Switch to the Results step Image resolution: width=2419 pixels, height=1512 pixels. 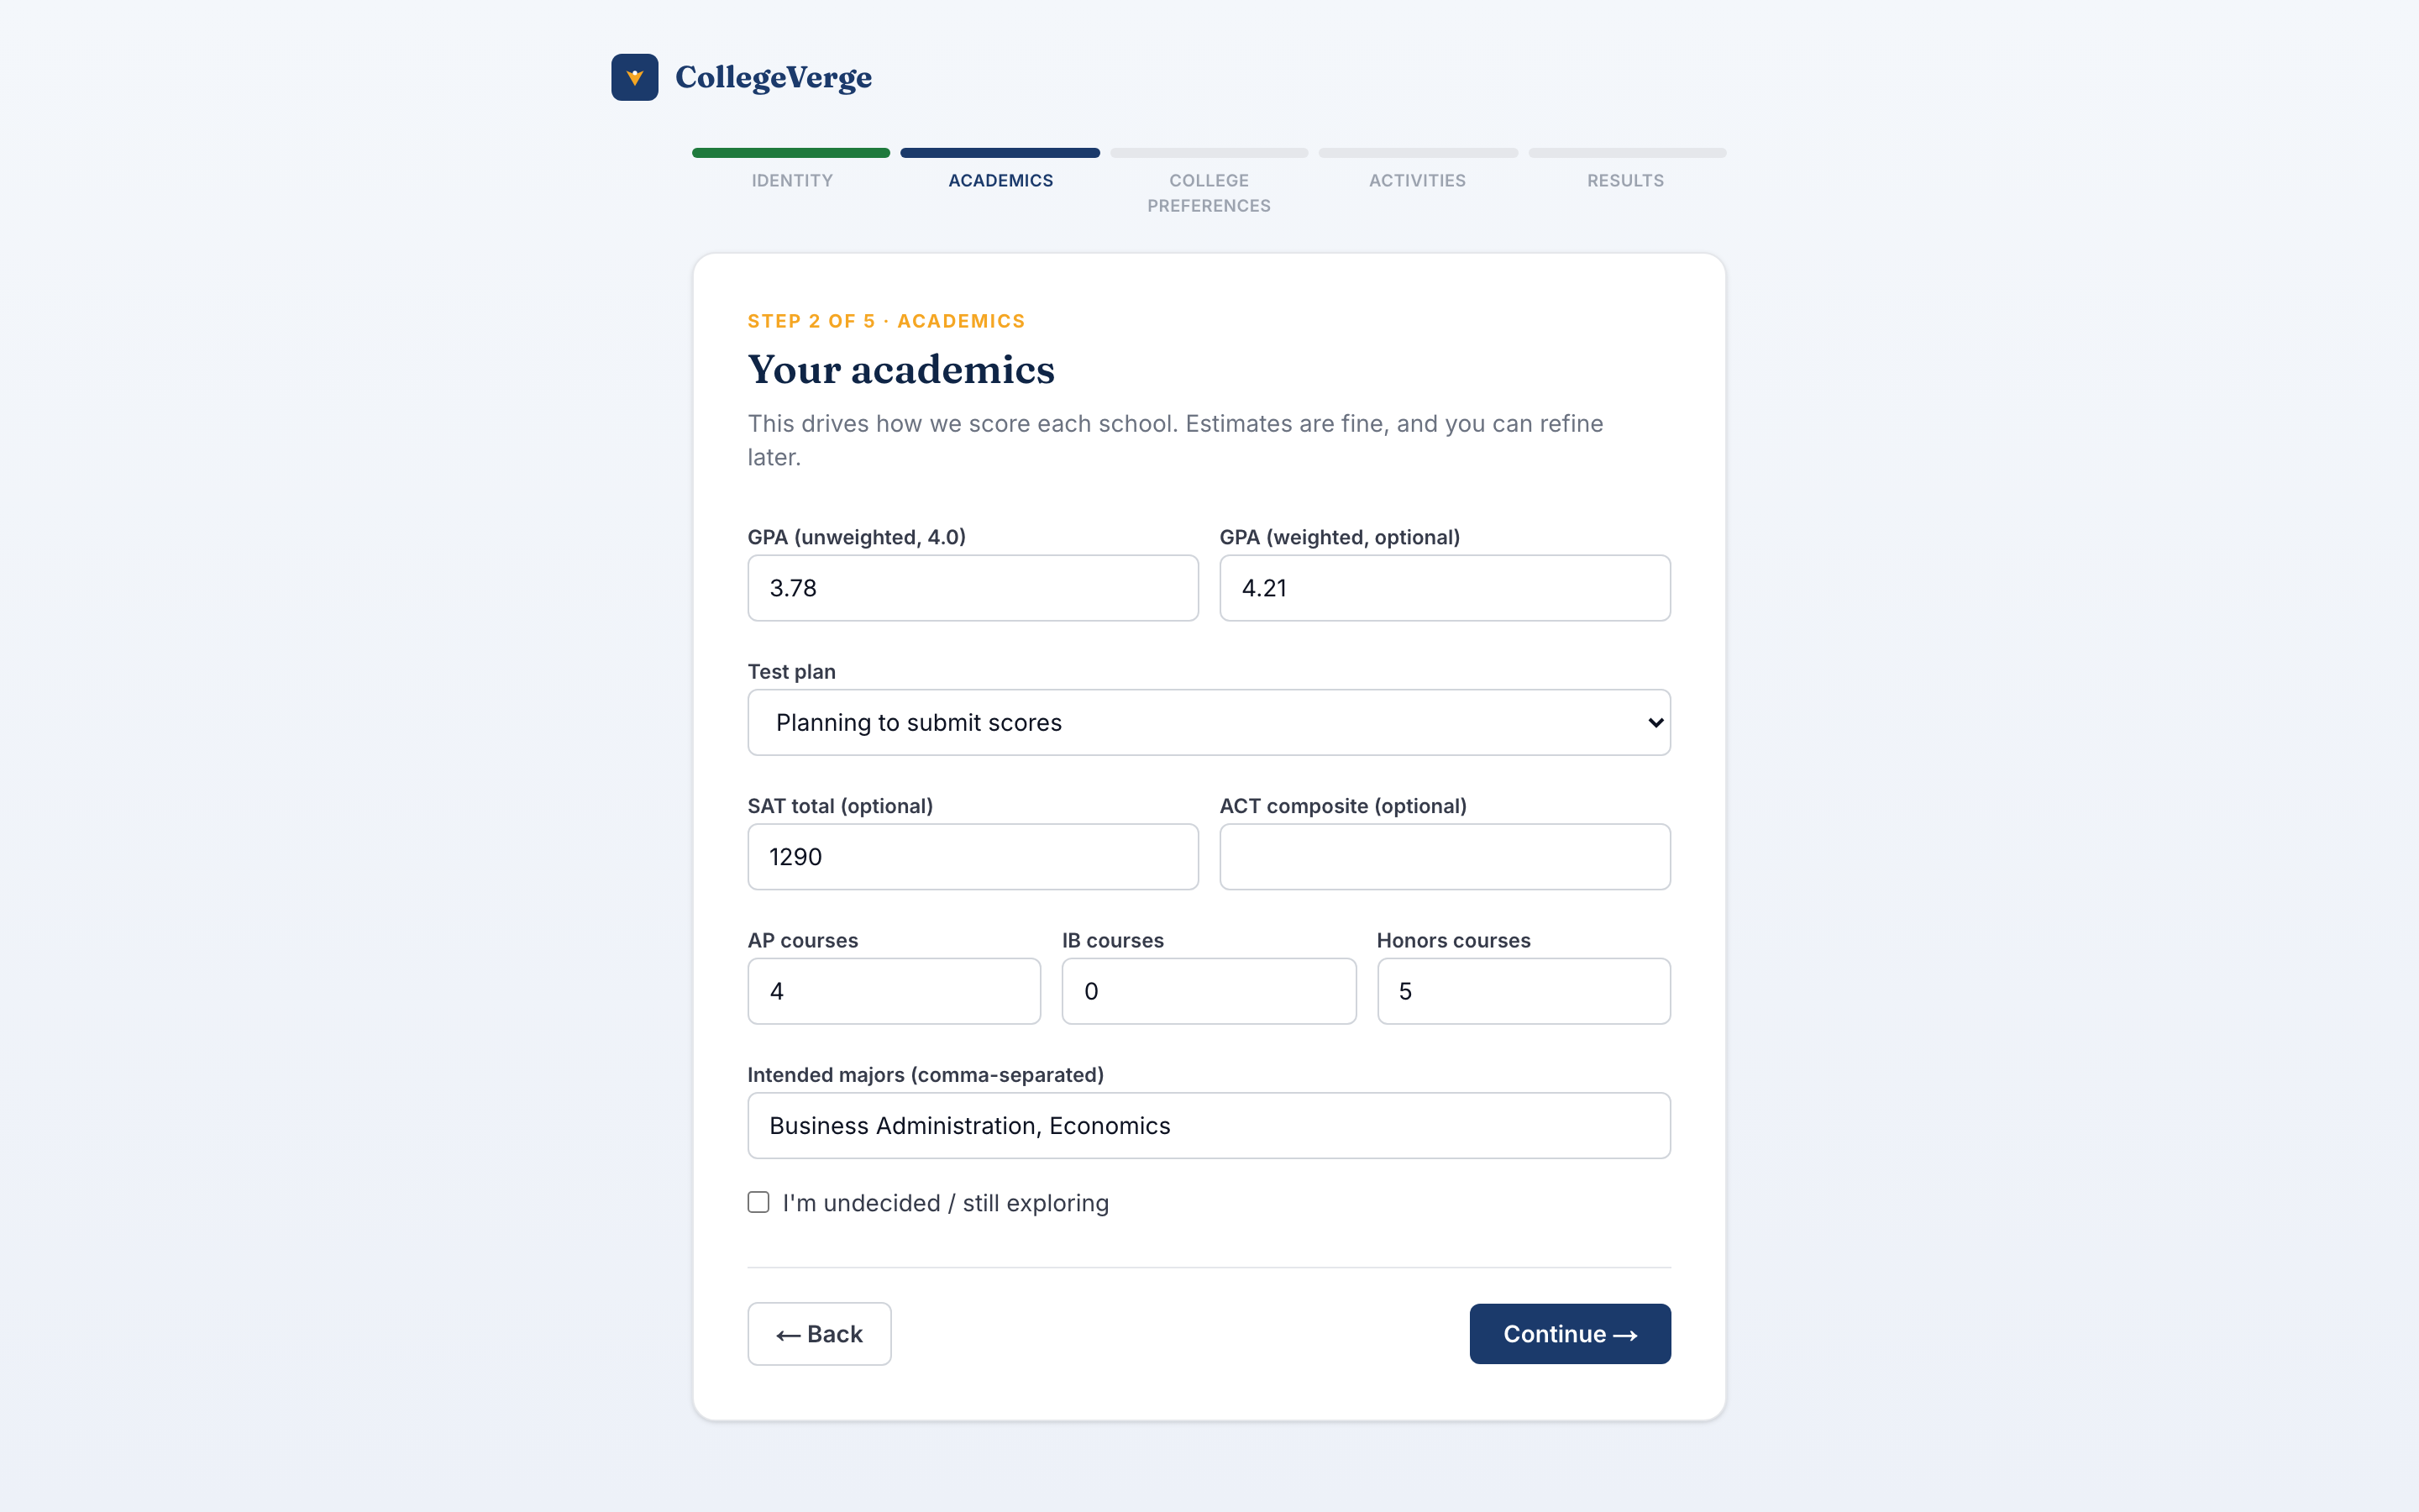click(1625, 180)
